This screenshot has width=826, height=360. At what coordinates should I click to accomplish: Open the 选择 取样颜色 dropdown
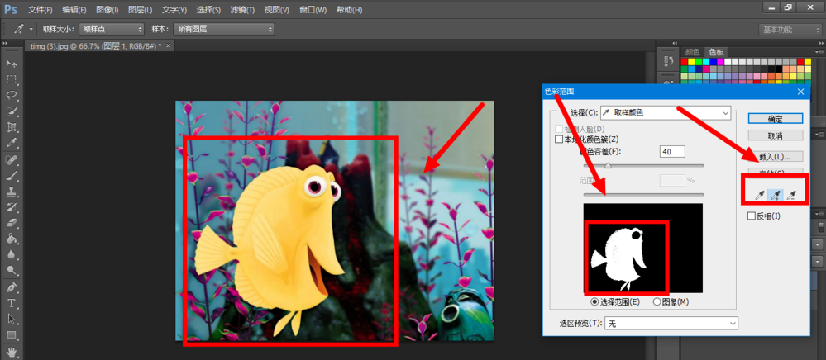pos(666,112)
